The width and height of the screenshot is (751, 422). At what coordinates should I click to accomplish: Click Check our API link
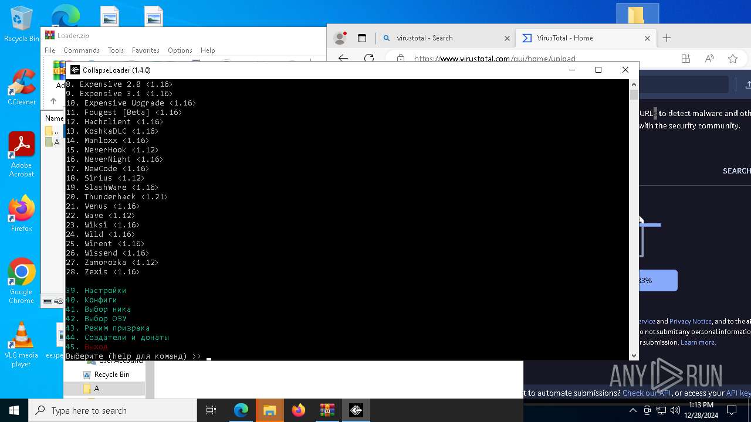coord(647,393)
